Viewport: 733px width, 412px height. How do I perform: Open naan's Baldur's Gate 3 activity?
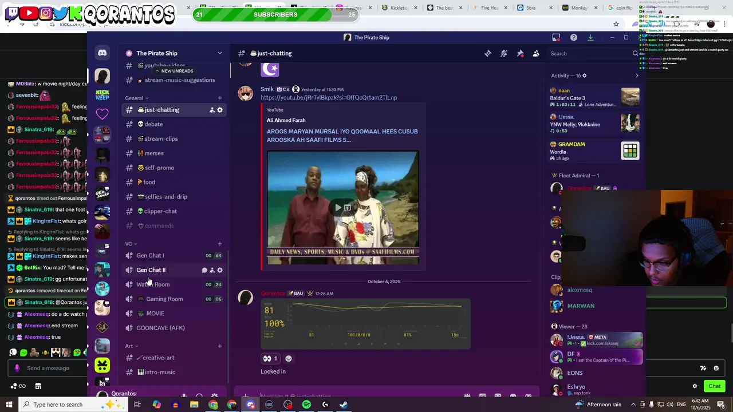click(x=594, y=98)
